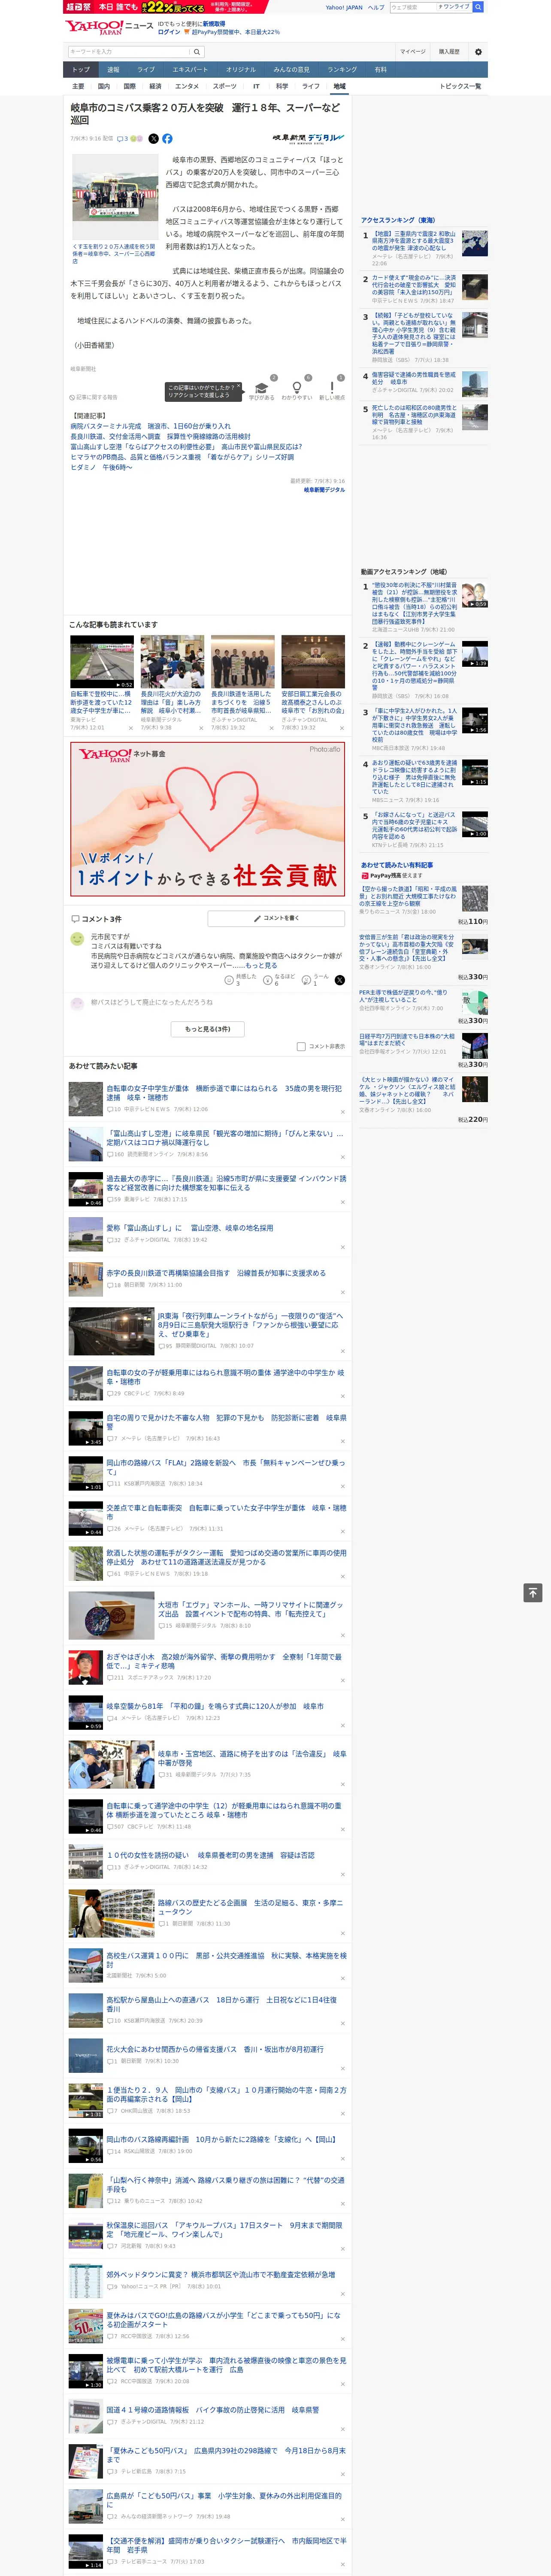Open settings via the gear icon
This screenshot has width=551, height=2576.
[x=478, y=51]
